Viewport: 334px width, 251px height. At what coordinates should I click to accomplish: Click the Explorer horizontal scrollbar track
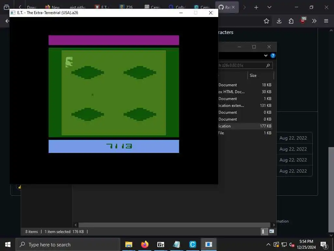[175, 225]
